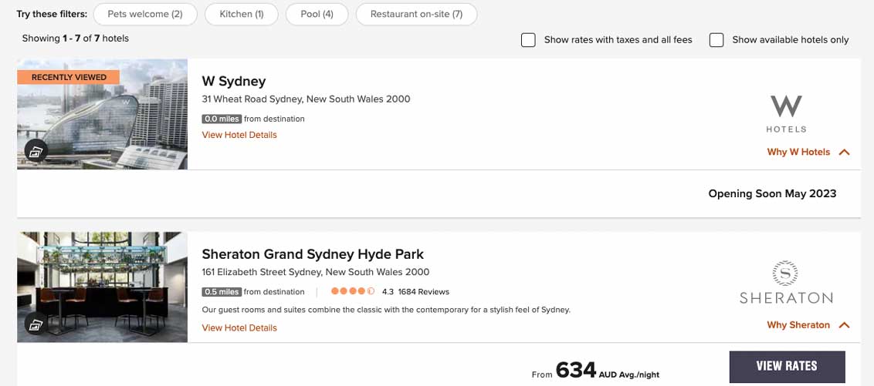The image size is (874, 386).
Task: Open View Hotel Details for W Sydney
Action: pos(239,135)
